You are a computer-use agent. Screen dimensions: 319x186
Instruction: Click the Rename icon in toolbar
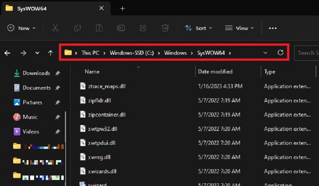pos(121,28)
